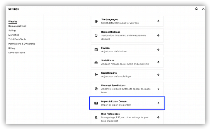Click the 'Set location, timezones, and measurement displays' text
Image resolution: width=211 pixels, height=130 pixels.
pos(124,37)
